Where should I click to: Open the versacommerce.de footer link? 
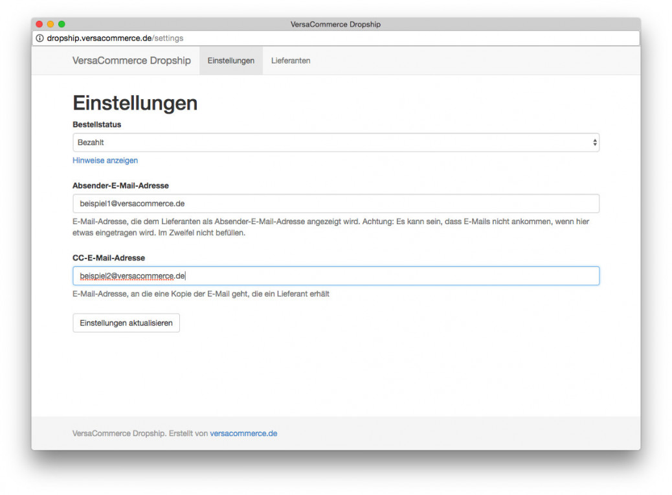pos(243,433)
